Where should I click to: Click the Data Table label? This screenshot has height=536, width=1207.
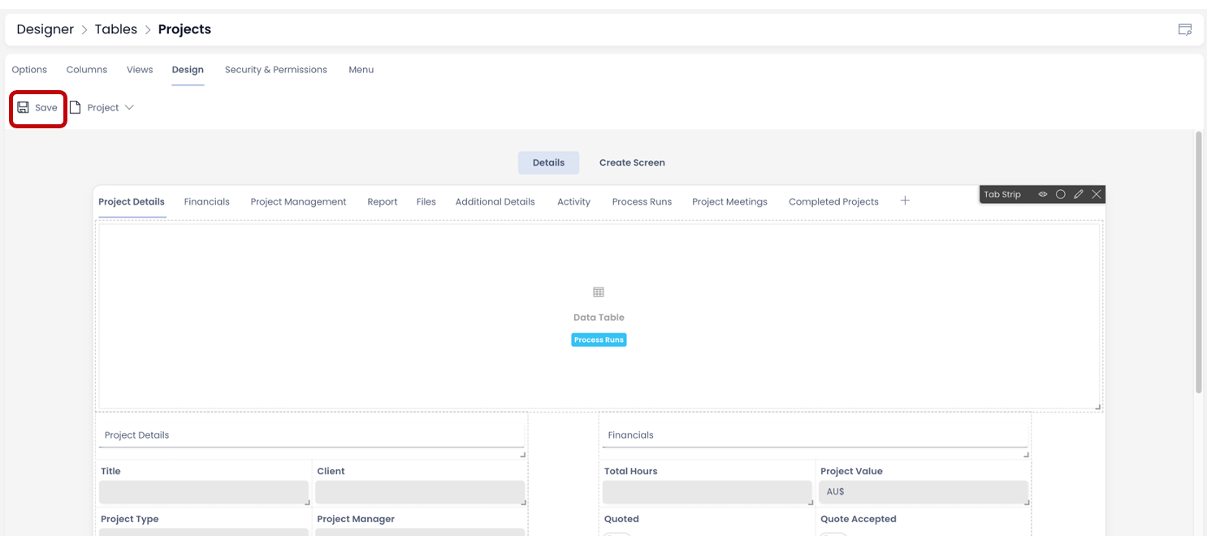pos(599,318)
